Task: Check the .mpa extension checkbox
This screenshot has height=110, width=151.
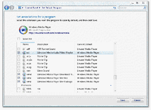Action: (19, 63)
